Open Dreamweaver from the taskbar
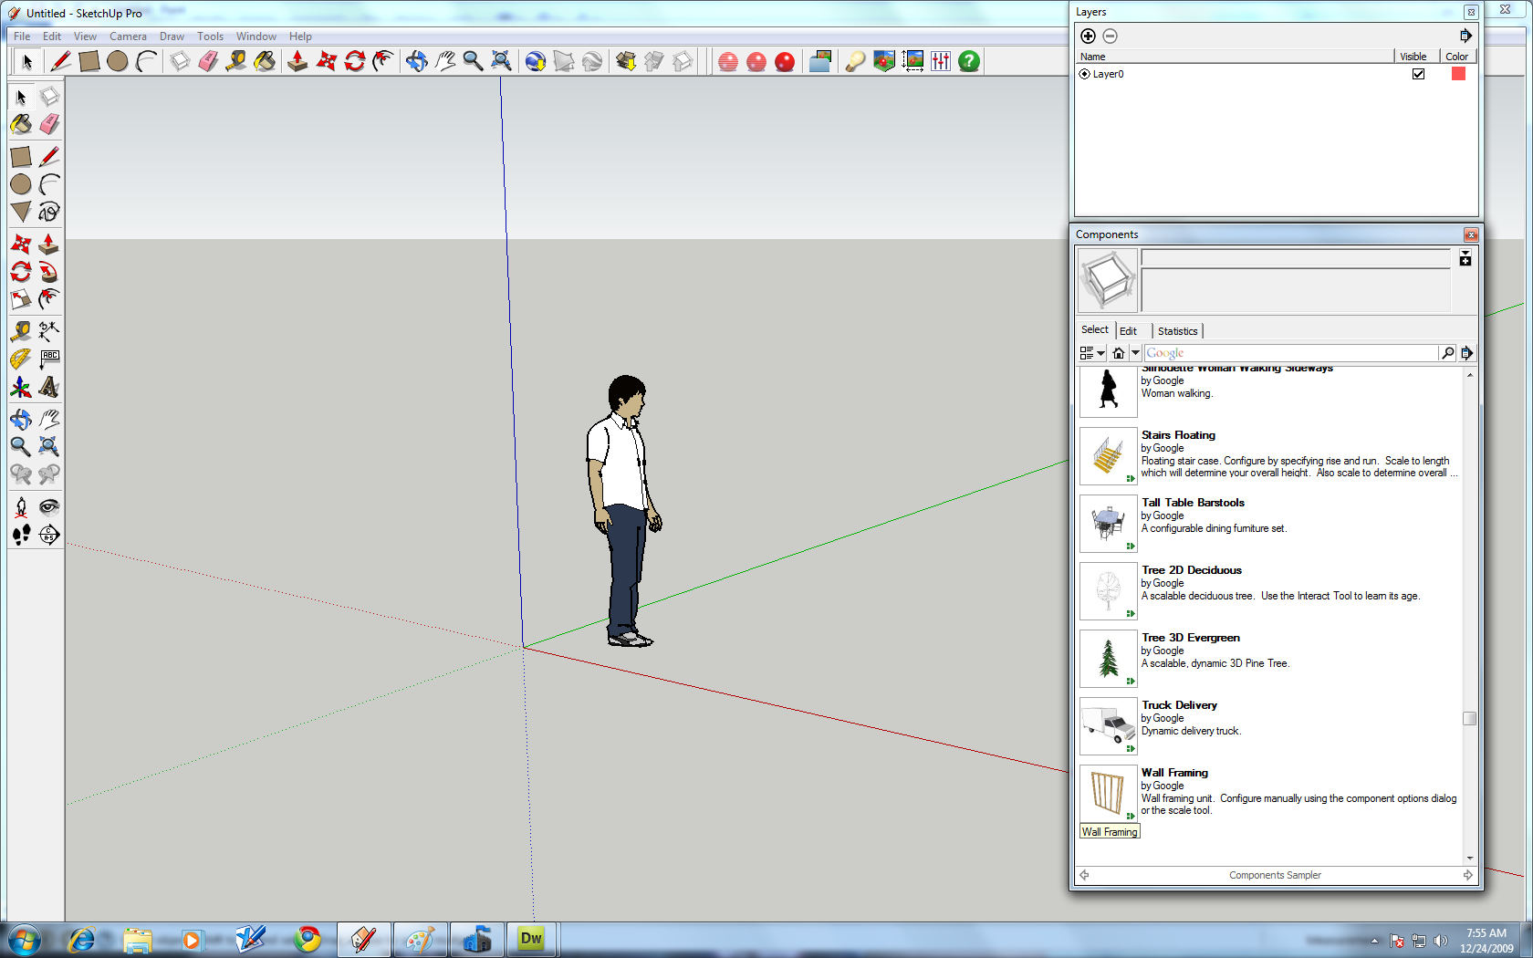This screenshot has height=958, width=1533. tap(531, 939)
